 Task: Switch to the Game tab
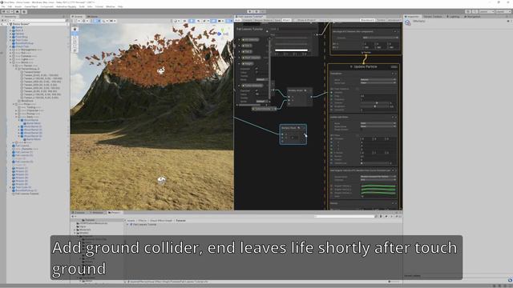(92, 16)
